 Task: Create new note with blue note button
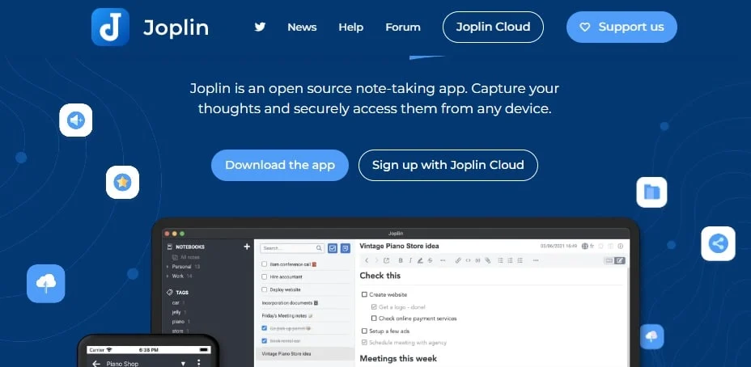[346, 248]
